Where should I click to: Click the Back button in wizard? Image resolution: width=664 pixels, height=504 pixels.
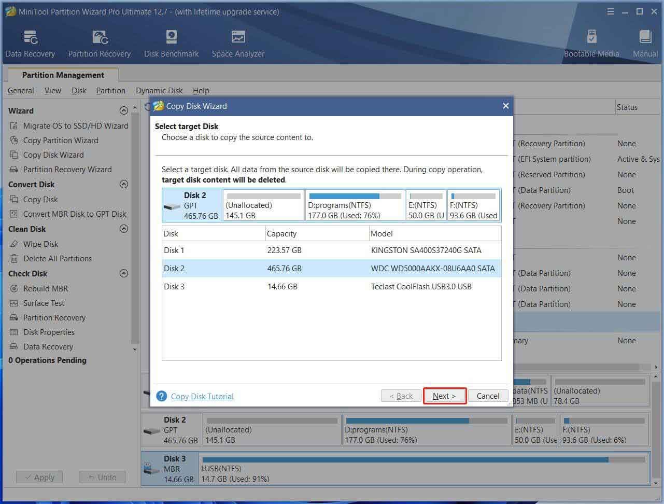click(401, 396)
